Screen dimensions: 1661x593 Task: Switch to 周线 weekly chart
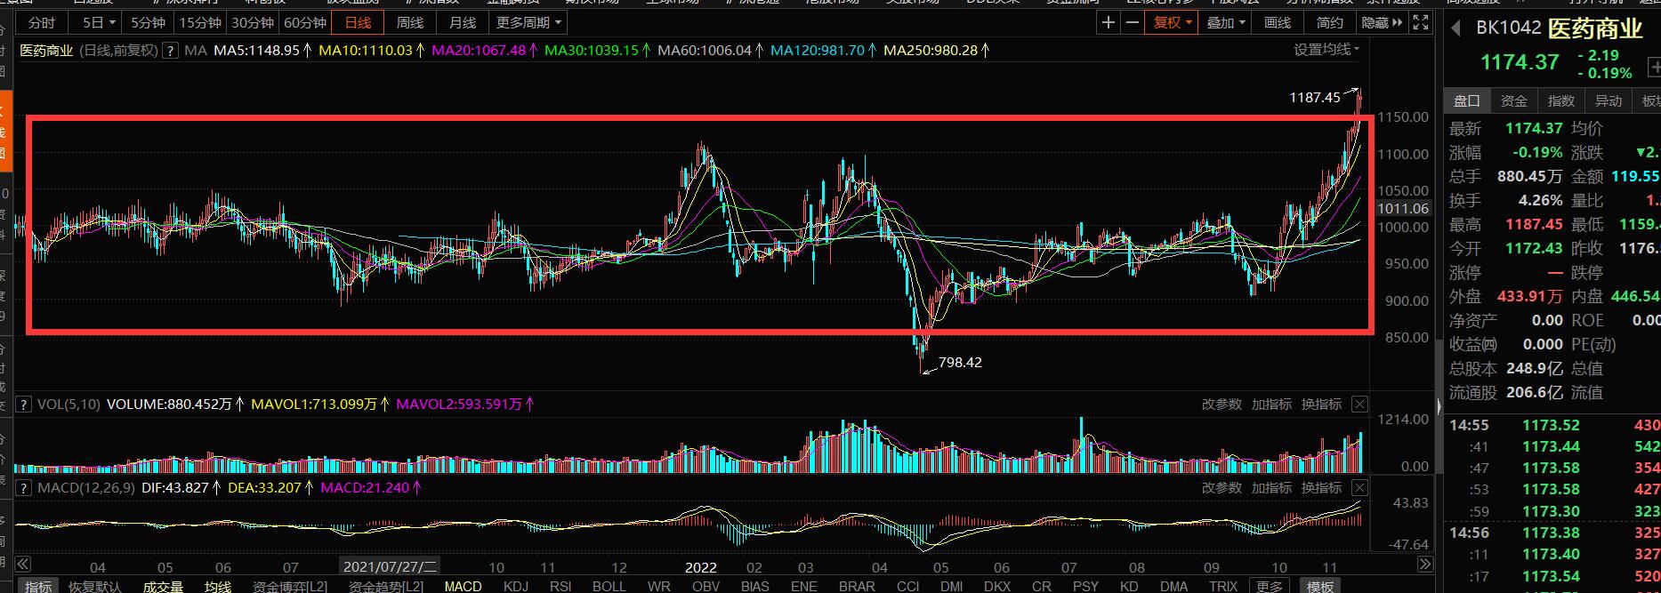[x=410, y=23]
